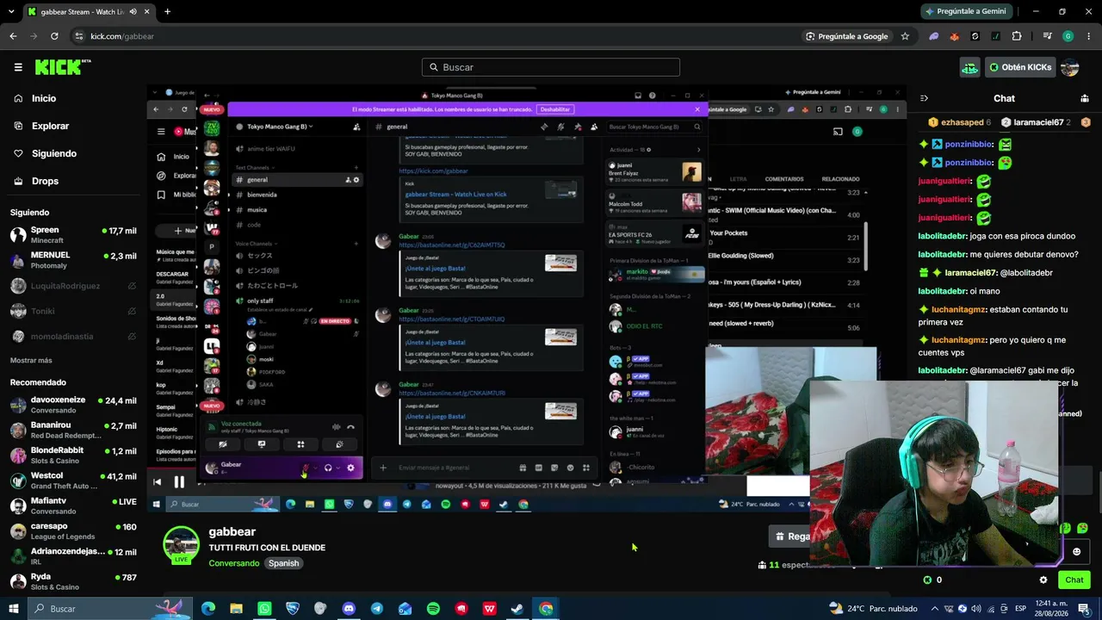
Task: Open recommended channel davooxeneize
Action: [x=73, y=405]
